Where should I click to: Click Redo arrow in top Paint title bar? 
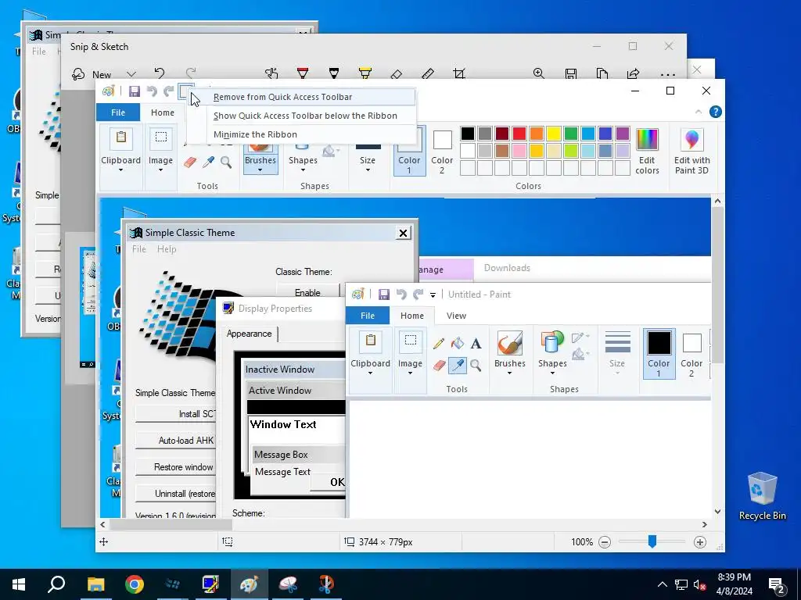[x=169, y=91]
